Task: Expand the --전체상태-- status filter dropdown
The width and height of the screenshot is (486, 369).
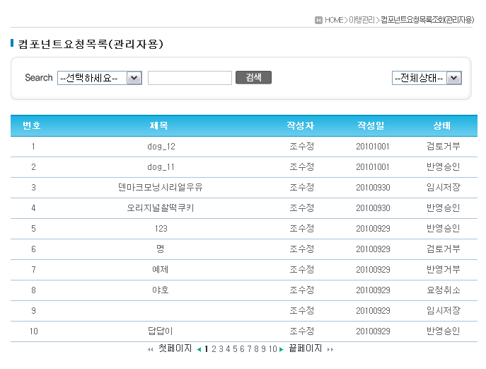Action: click(427, 78)
